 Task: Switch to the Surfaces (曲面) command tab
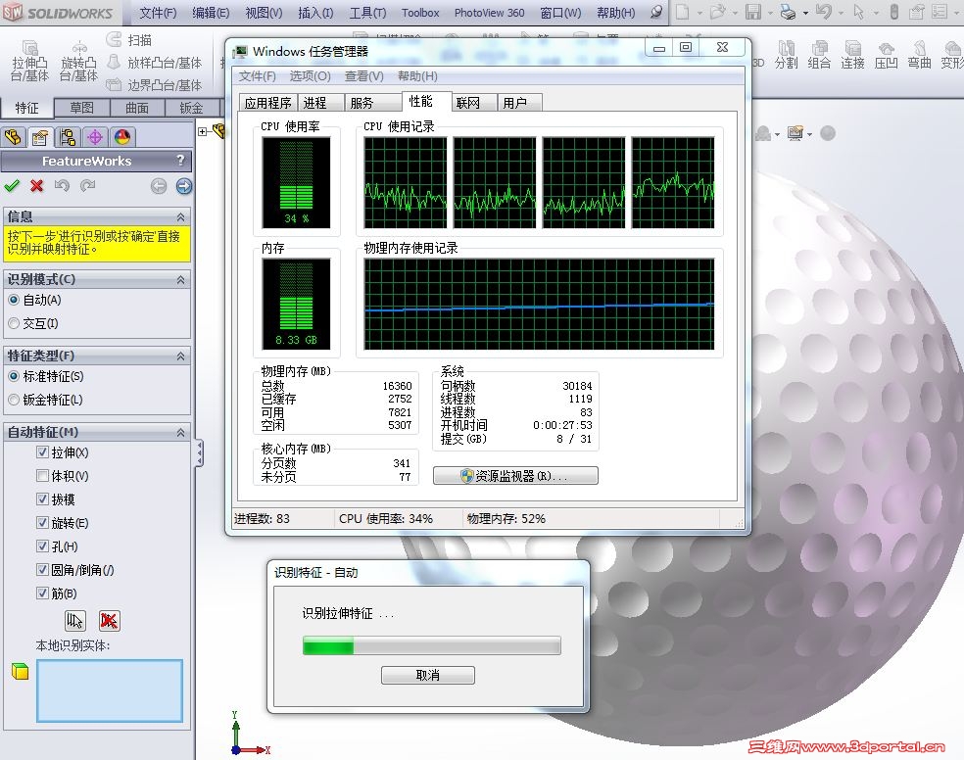pos(137,108)
